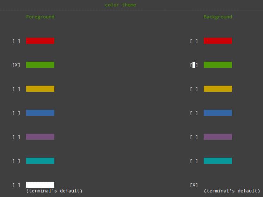Check the green background checkbox
This screenshot has height=197, width=263.
coord(194,65)
